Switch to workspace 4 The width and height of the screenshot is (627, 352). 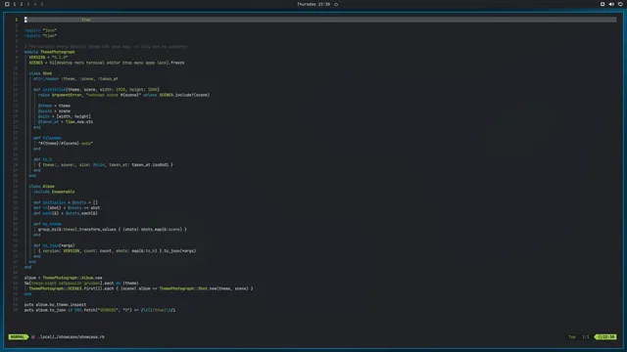(x=35, y=4)
